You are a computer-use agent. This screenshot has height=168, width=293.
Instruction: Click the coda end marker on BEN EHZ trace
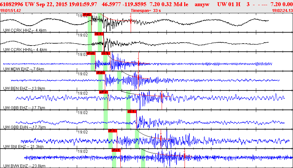tap(138, 77)
